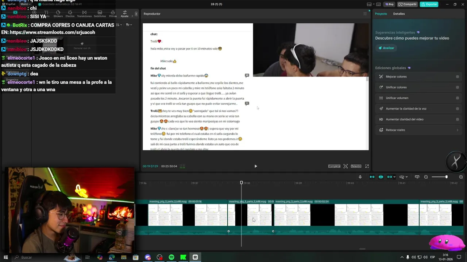Play the preview video
Viewport: 467px width, 262px height.
(256, 166)
